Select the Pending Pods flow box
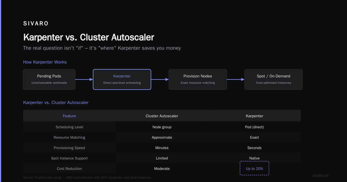 49,79
